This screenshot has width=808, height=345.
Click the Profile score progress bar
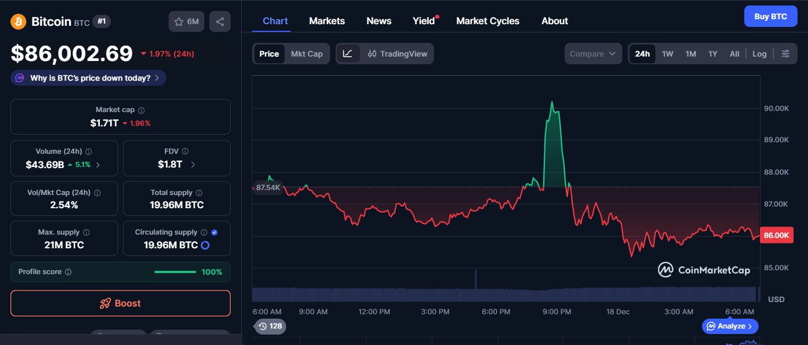[175, 271]
